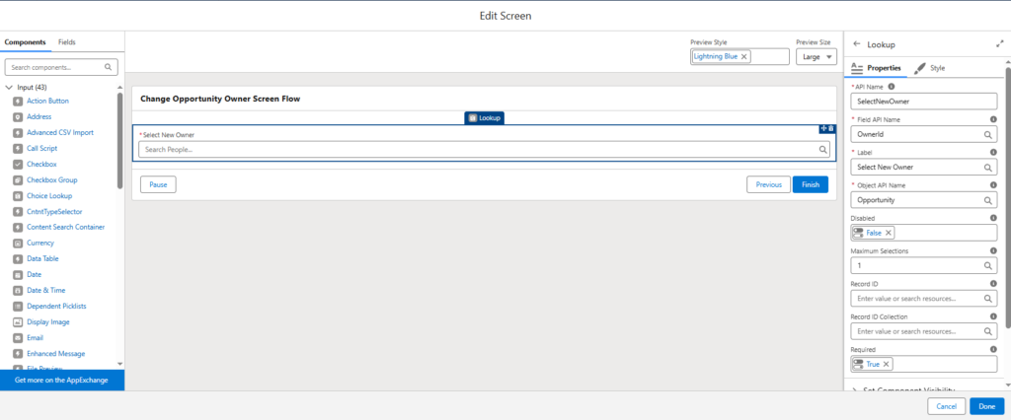This screenshot has height=420, width=1011.
Task: Remove the False pill from Disabled
Action: (x=889, y=233)
